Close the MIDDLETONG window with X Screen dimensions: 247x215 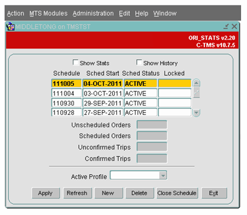coord(234,27)
